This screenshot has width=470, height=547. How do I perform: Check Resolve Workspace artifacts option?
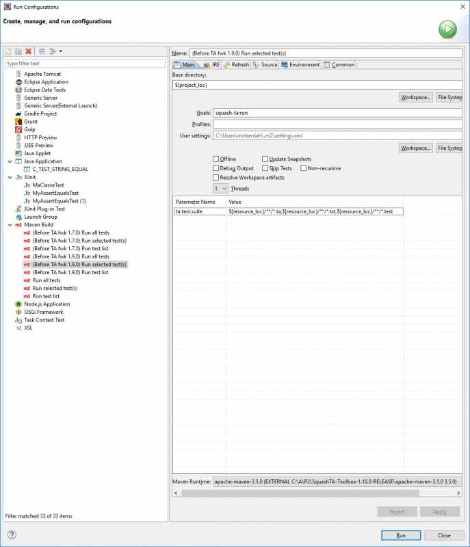point(216,178)
